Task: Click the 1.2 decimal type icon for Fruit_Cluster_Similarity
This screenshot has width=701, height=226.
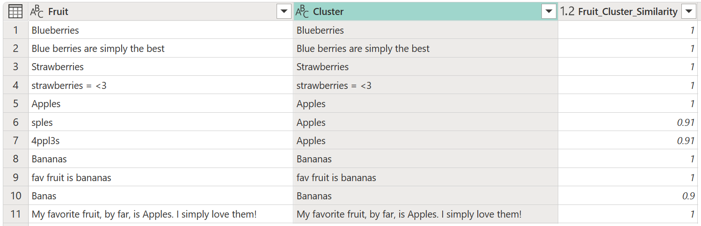Action: [x=567, y=12]
